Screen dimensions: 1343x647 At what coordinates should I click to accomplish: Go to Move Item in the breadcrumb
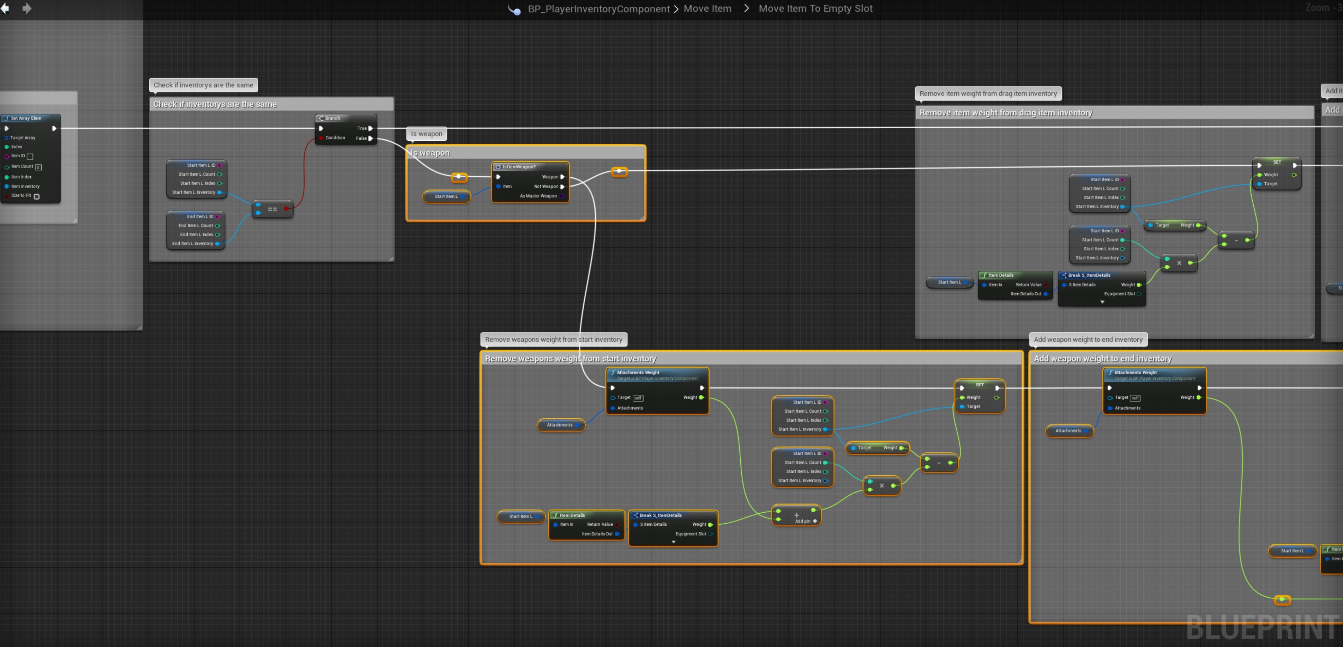(707, 9)
